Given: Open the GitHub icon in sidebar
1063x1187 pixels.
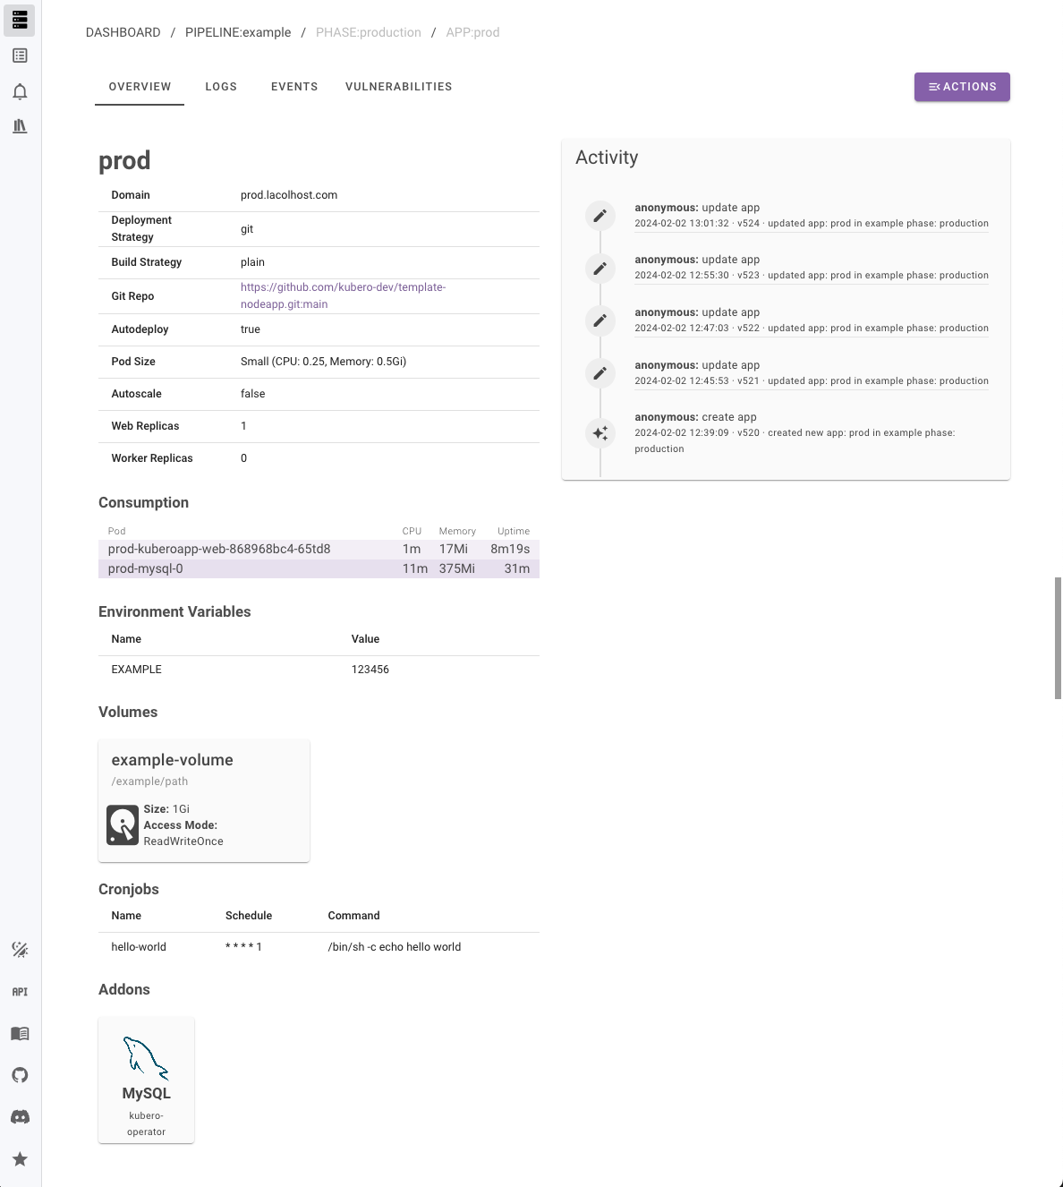Looking at the screenshot, I should pyautogui.click(x=20, y=1075).
